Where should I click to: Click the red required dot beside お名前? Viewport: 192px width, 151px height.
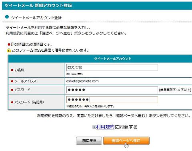pos(12,70)
